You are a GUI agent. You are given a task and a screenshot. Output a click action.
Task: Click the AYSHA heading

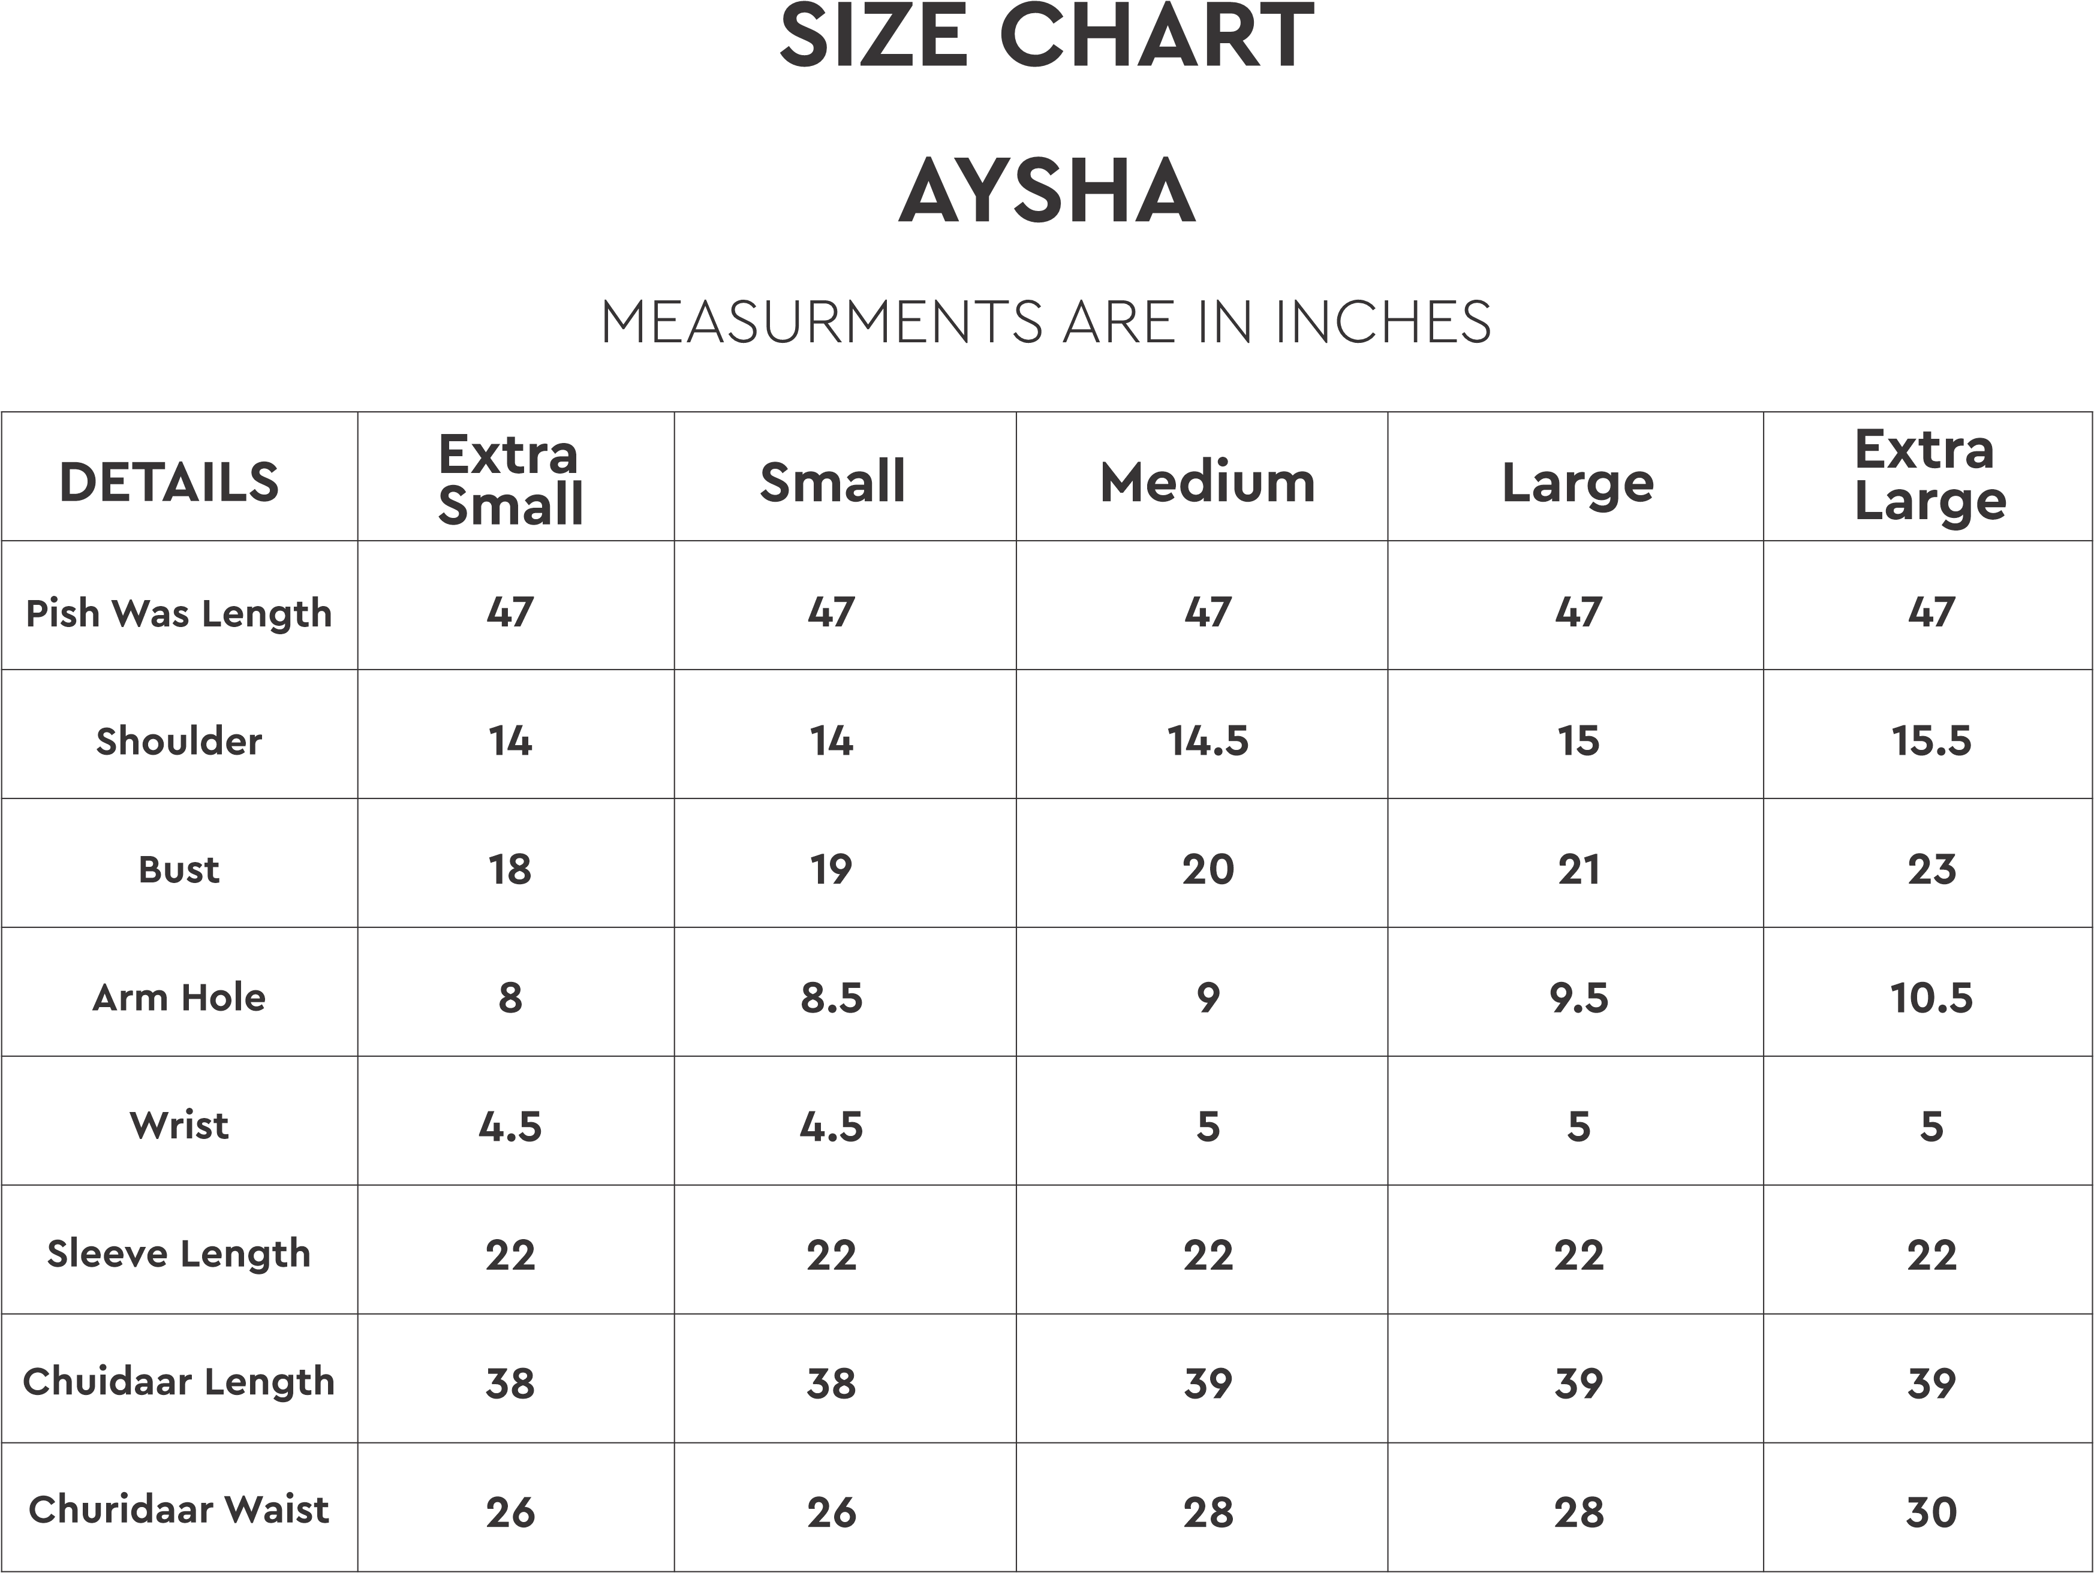pos(1046,192)
